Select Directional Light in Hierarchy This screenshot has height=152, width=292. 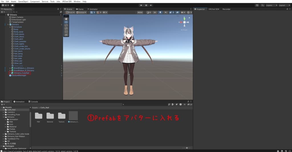coord(19,20)
